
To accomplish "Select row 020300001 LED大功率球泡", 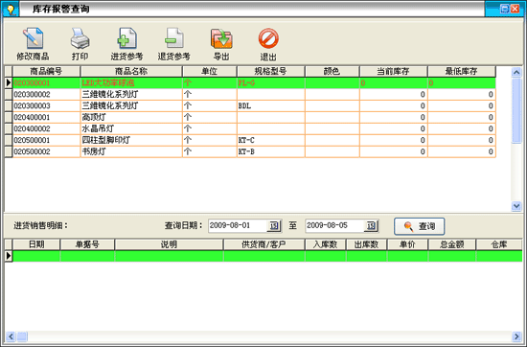I will [x=254, y=83].
